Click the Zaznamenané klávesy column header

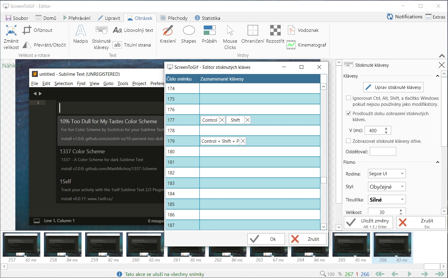point(260,79)
